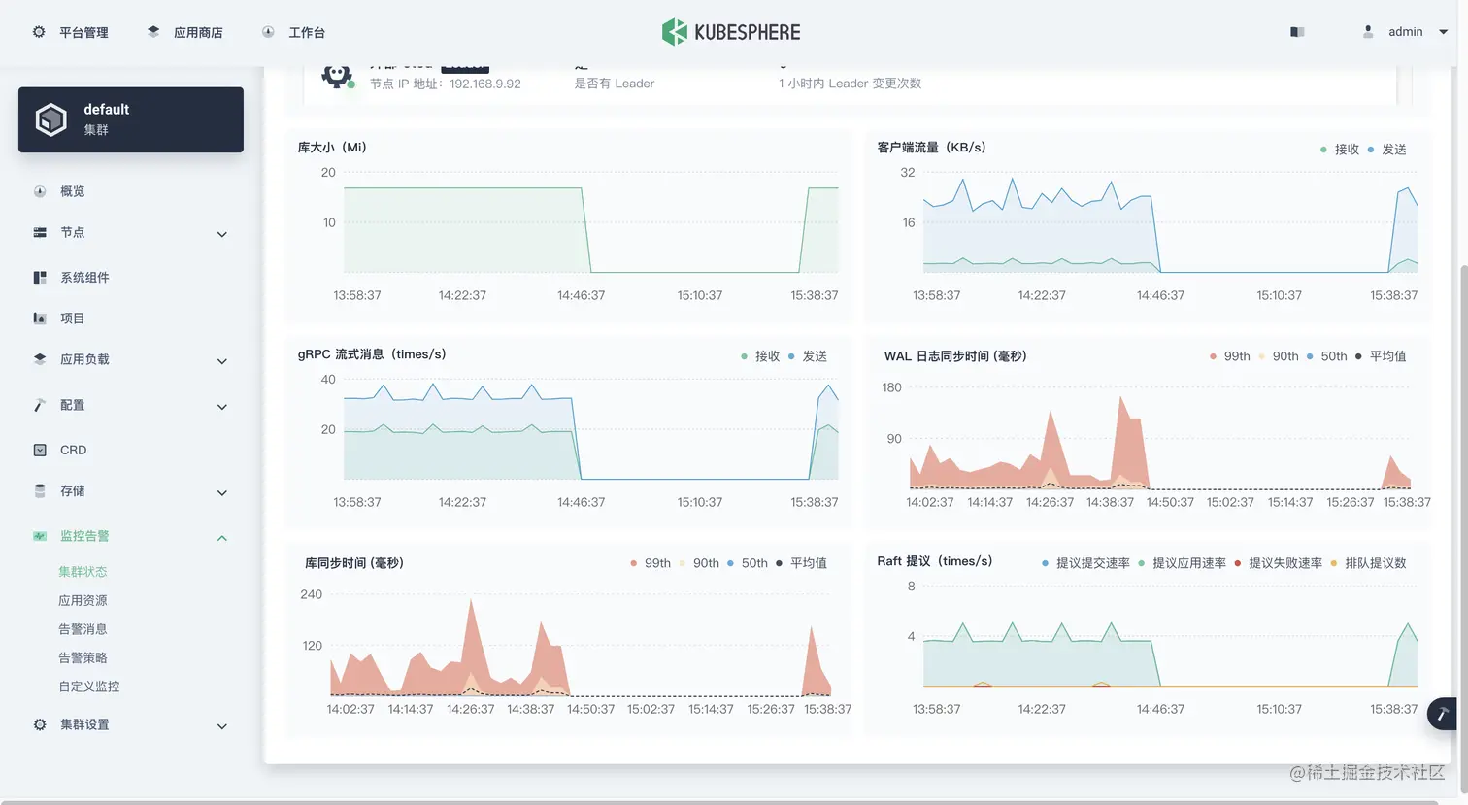Open the 告警消息 submenu link
The height and width of the screenshot is (805, 1468).
[x=83, y=629]
